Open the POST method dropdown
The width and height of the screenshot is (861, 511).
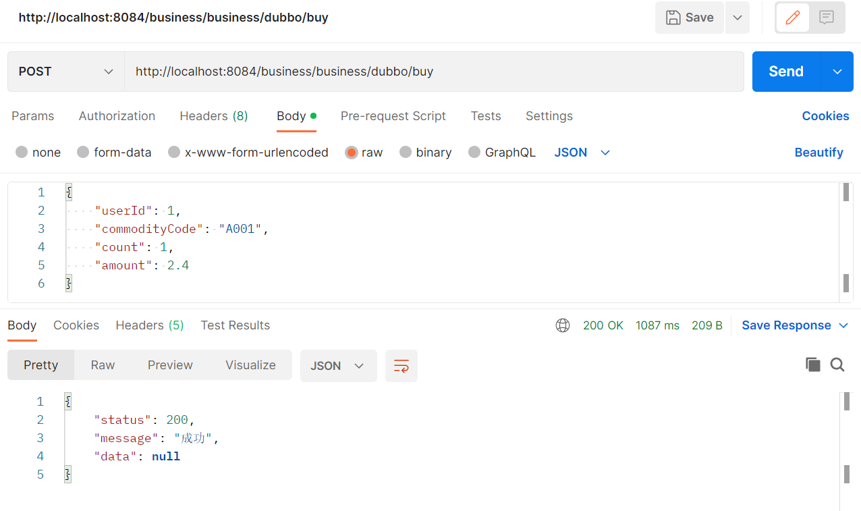click(66, 72)
